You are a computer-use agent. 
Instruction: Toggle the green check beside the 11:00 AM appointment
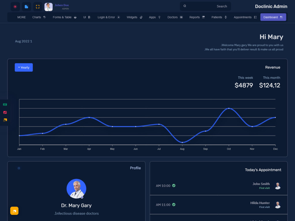173,205
